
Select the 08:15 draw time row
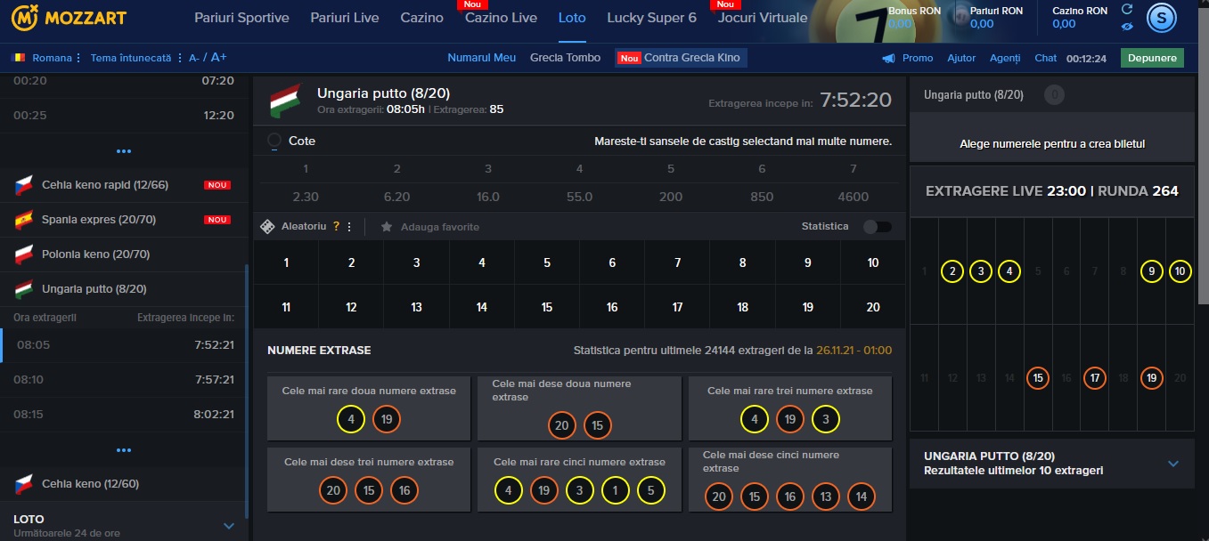click(124, 415)
